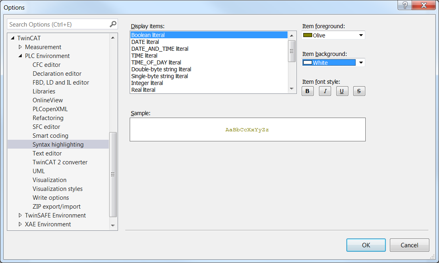Click the AaBbCcXxYyZz sample text
The width and height of the screenshot is (439, 263).
[247, 130]
